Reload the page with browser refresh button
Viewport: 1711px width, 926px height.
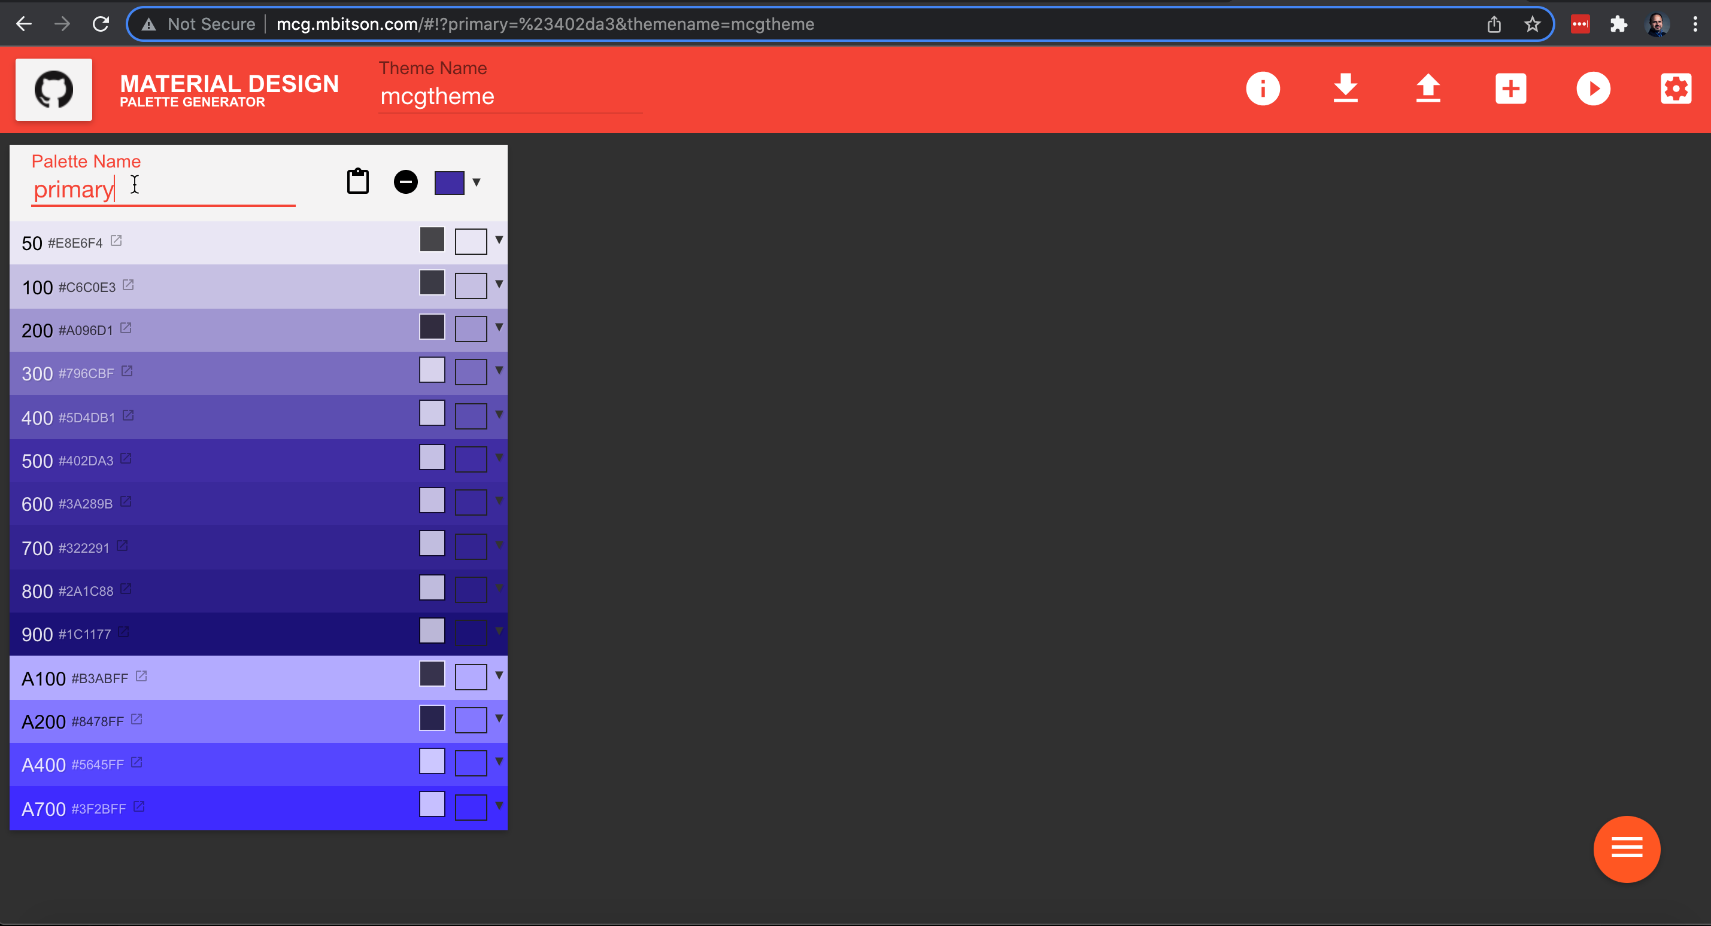point(101,25)
